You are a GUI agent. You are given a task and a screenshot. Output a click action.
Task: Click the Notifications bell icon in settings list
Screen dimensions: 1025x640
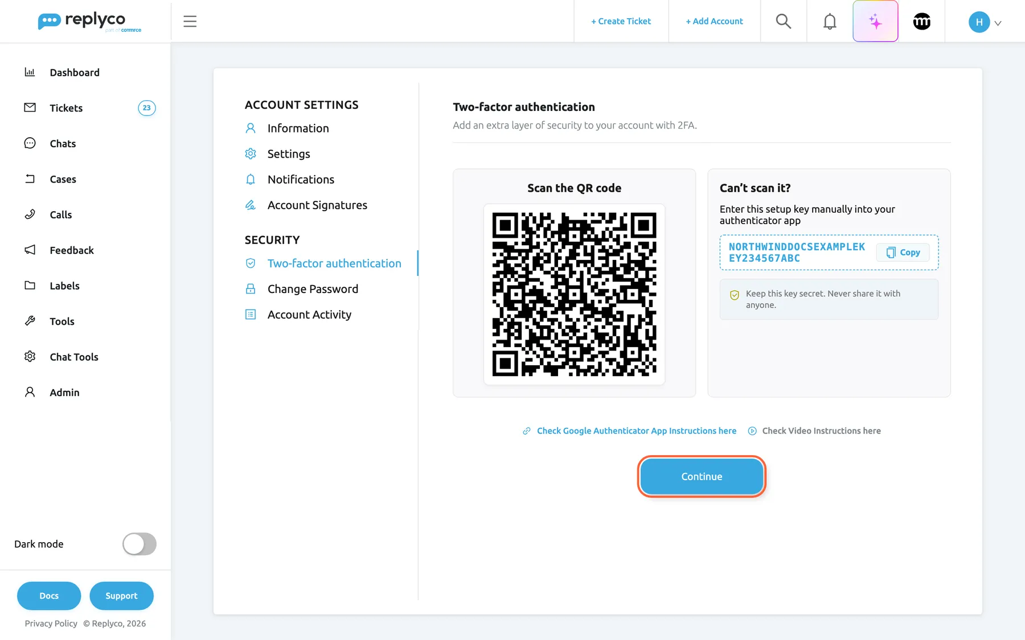click(x=250, y=179)
